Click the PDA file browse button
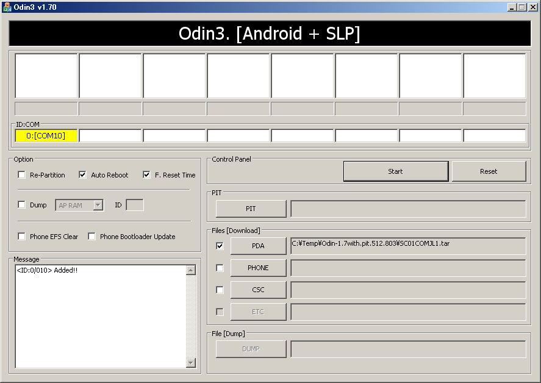This screenshot has height=383, width=541. point(258,246)
